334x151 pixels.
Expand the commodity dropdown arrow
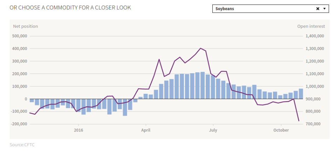coord(325,9)
